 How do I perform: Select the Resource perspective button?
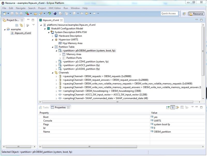tap(196, 14)
